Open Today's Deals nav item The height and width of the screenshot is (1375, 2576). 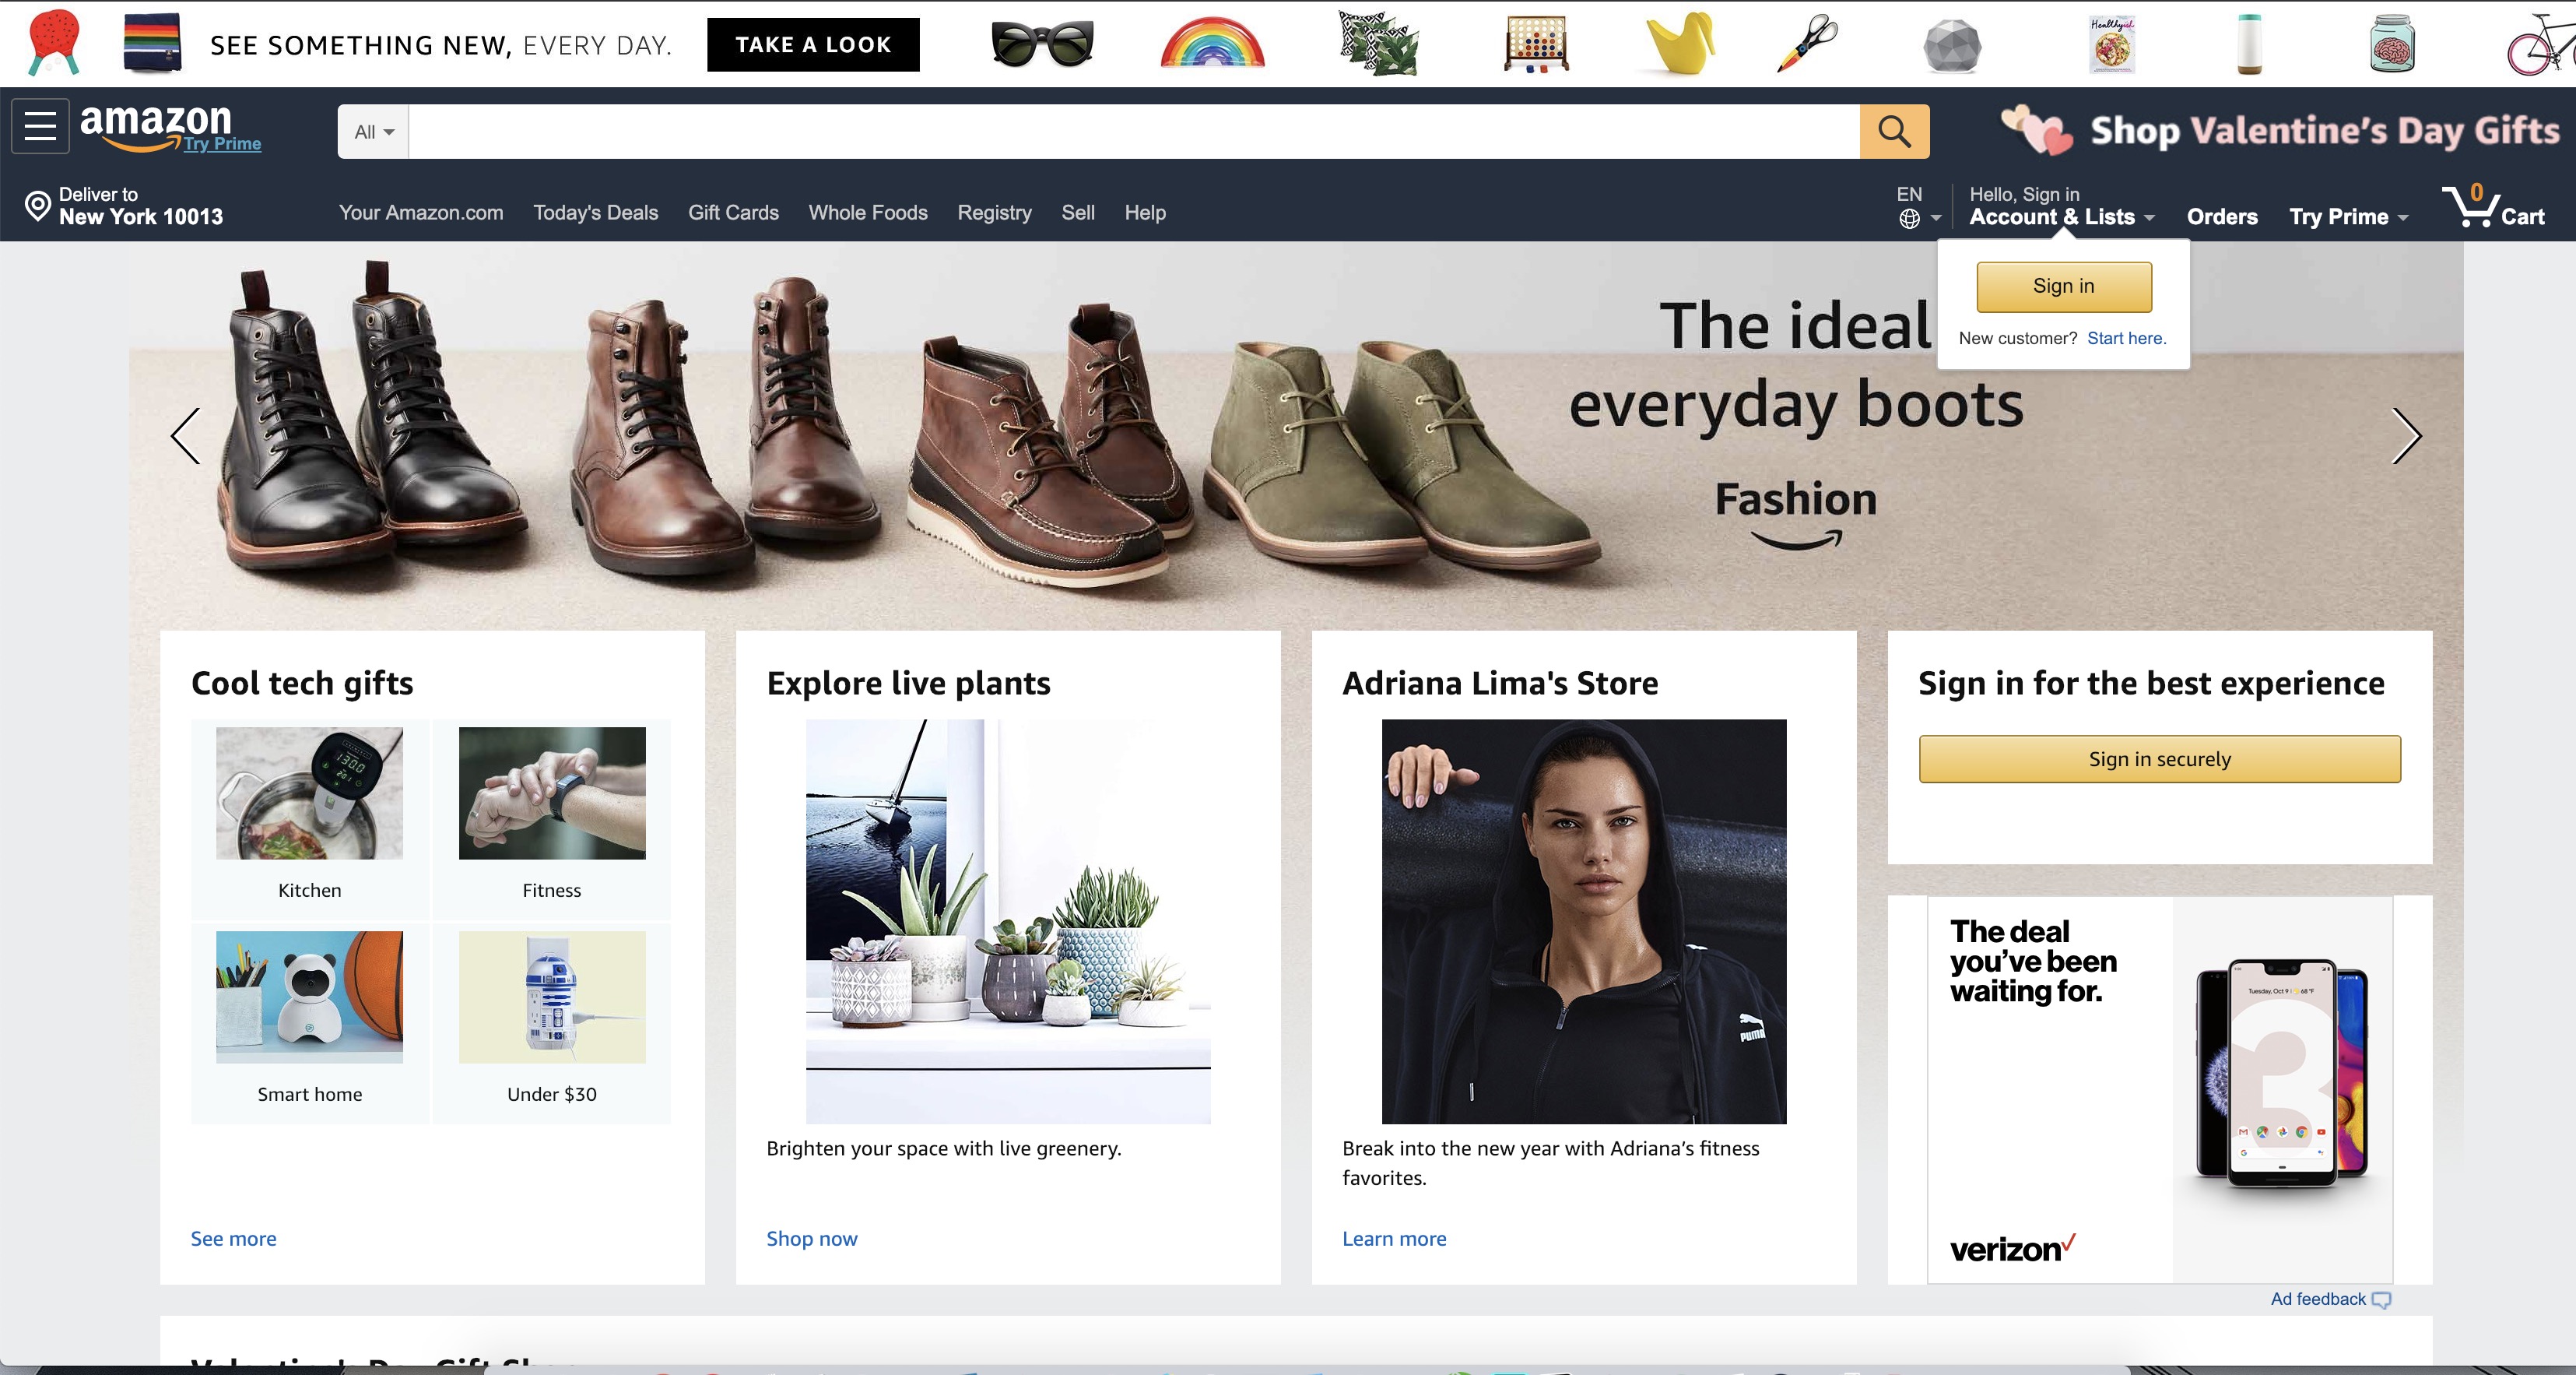point(595,212)
